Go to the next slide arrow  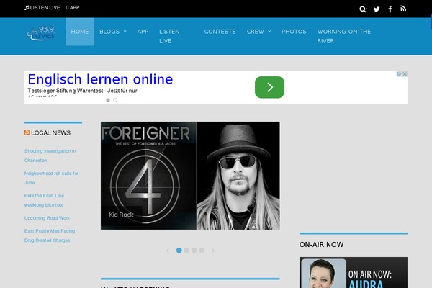(x=212, y=251)
